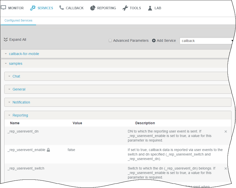The width and height of the screenshot is (236, 188).
Task: Enable the Advanced Parameters checkbox
Action: click(x=110, y=40)
